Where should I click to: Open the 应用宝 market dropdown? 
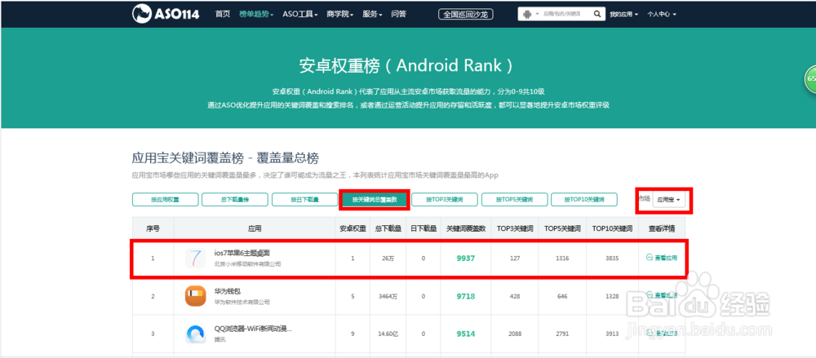click(669, 199)
